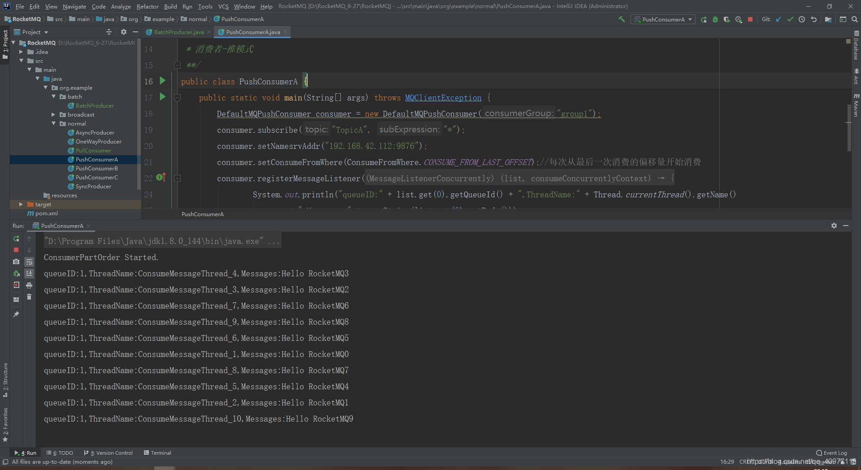This screenshot has height=470, width=861.
Task: Collapse the batch package
Action: pos(53,96)
